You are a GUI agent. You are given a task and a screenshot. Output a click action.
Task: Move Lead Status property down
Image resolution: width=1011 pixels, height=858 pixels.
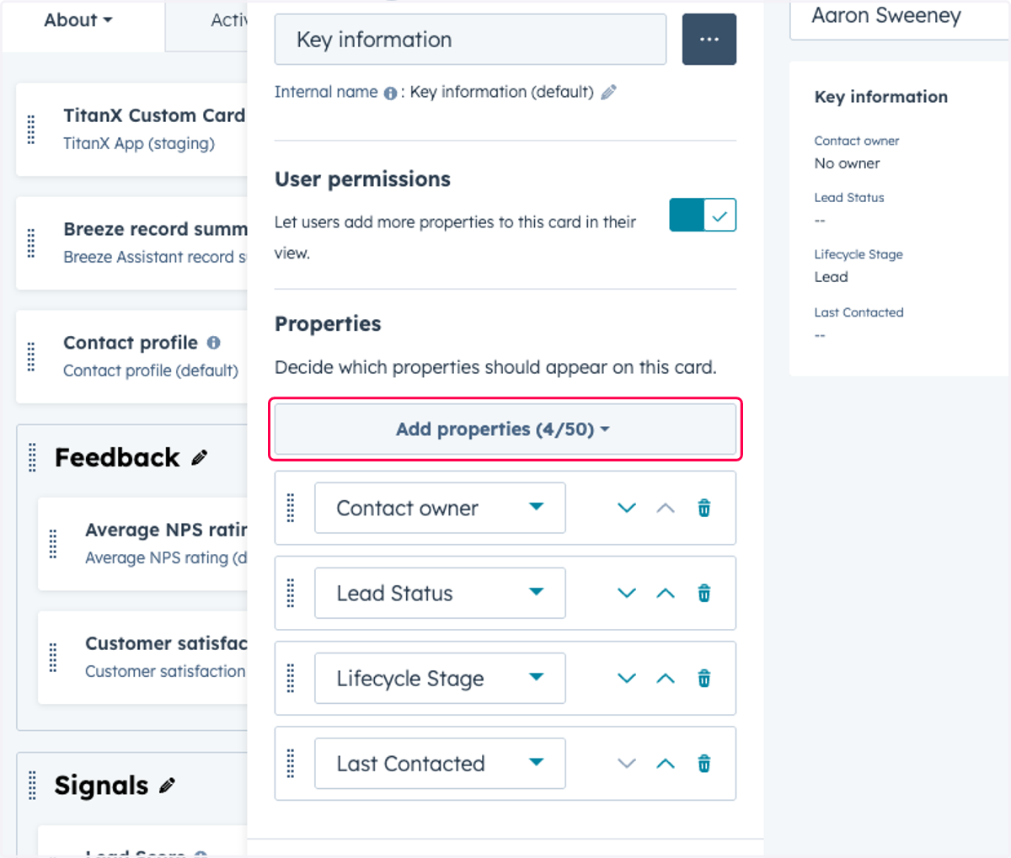[626, 593]
